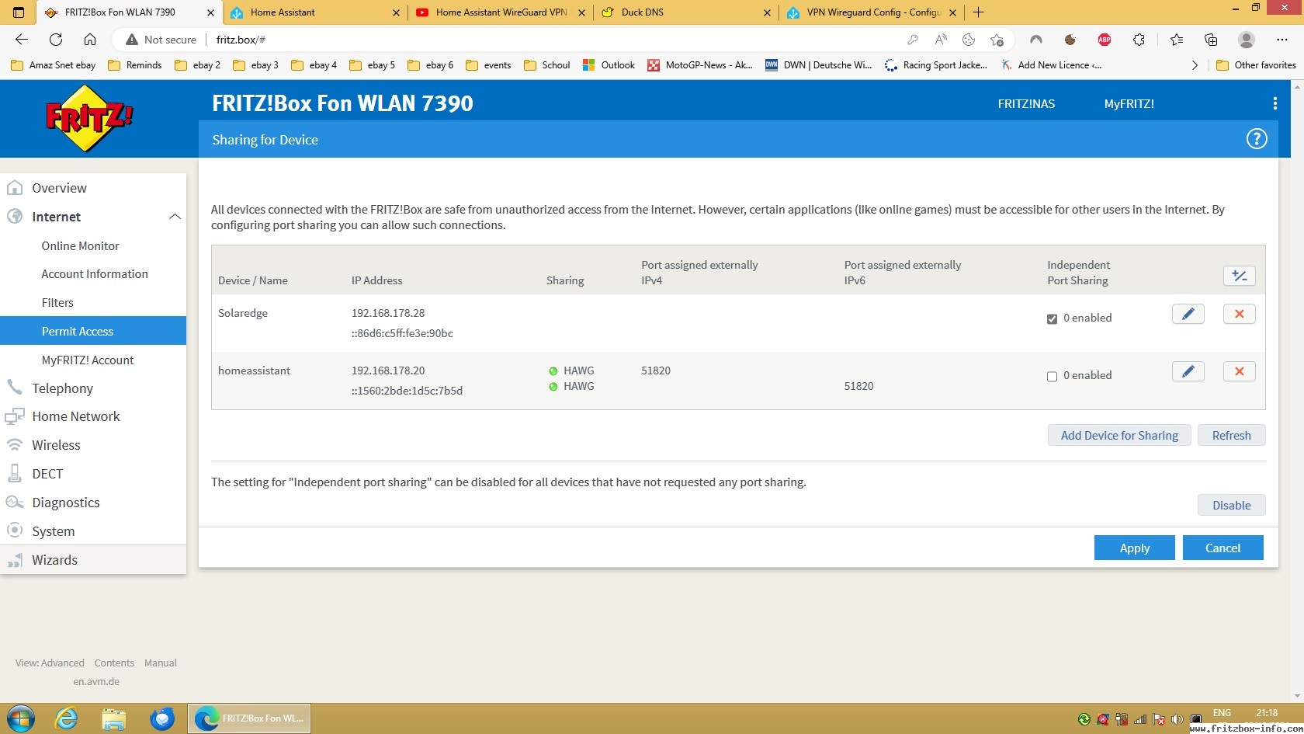Open the Edge settings and more menu
Screen dimensions: 1304x734
coord(1281,40)
